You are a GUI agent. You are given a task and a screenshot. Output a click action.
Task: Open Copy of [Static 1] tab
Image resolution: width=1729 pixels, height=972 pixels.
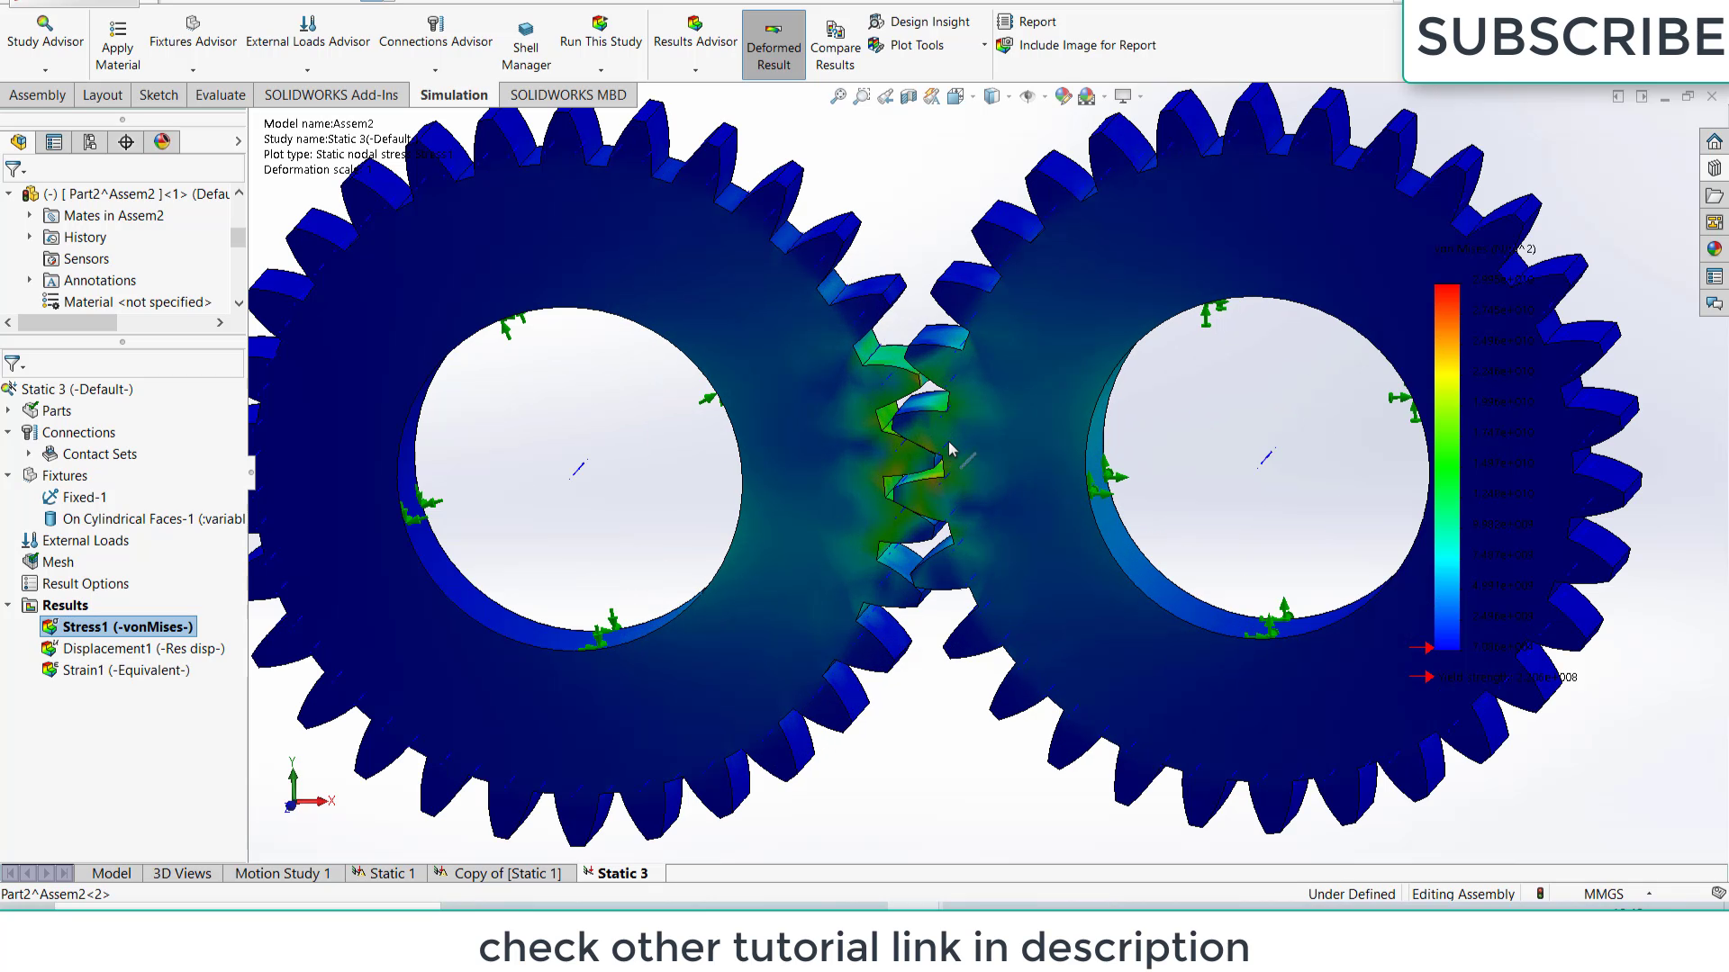click(x=498, y=873)
